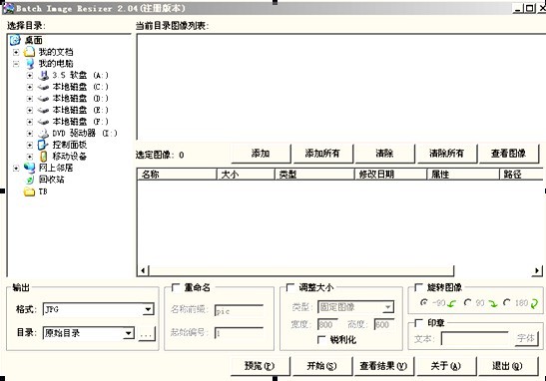The height and width of the screenshot is (381, 546).
Task: Enable the 旋转图像 rotate image checkbox
Action: 418,287
